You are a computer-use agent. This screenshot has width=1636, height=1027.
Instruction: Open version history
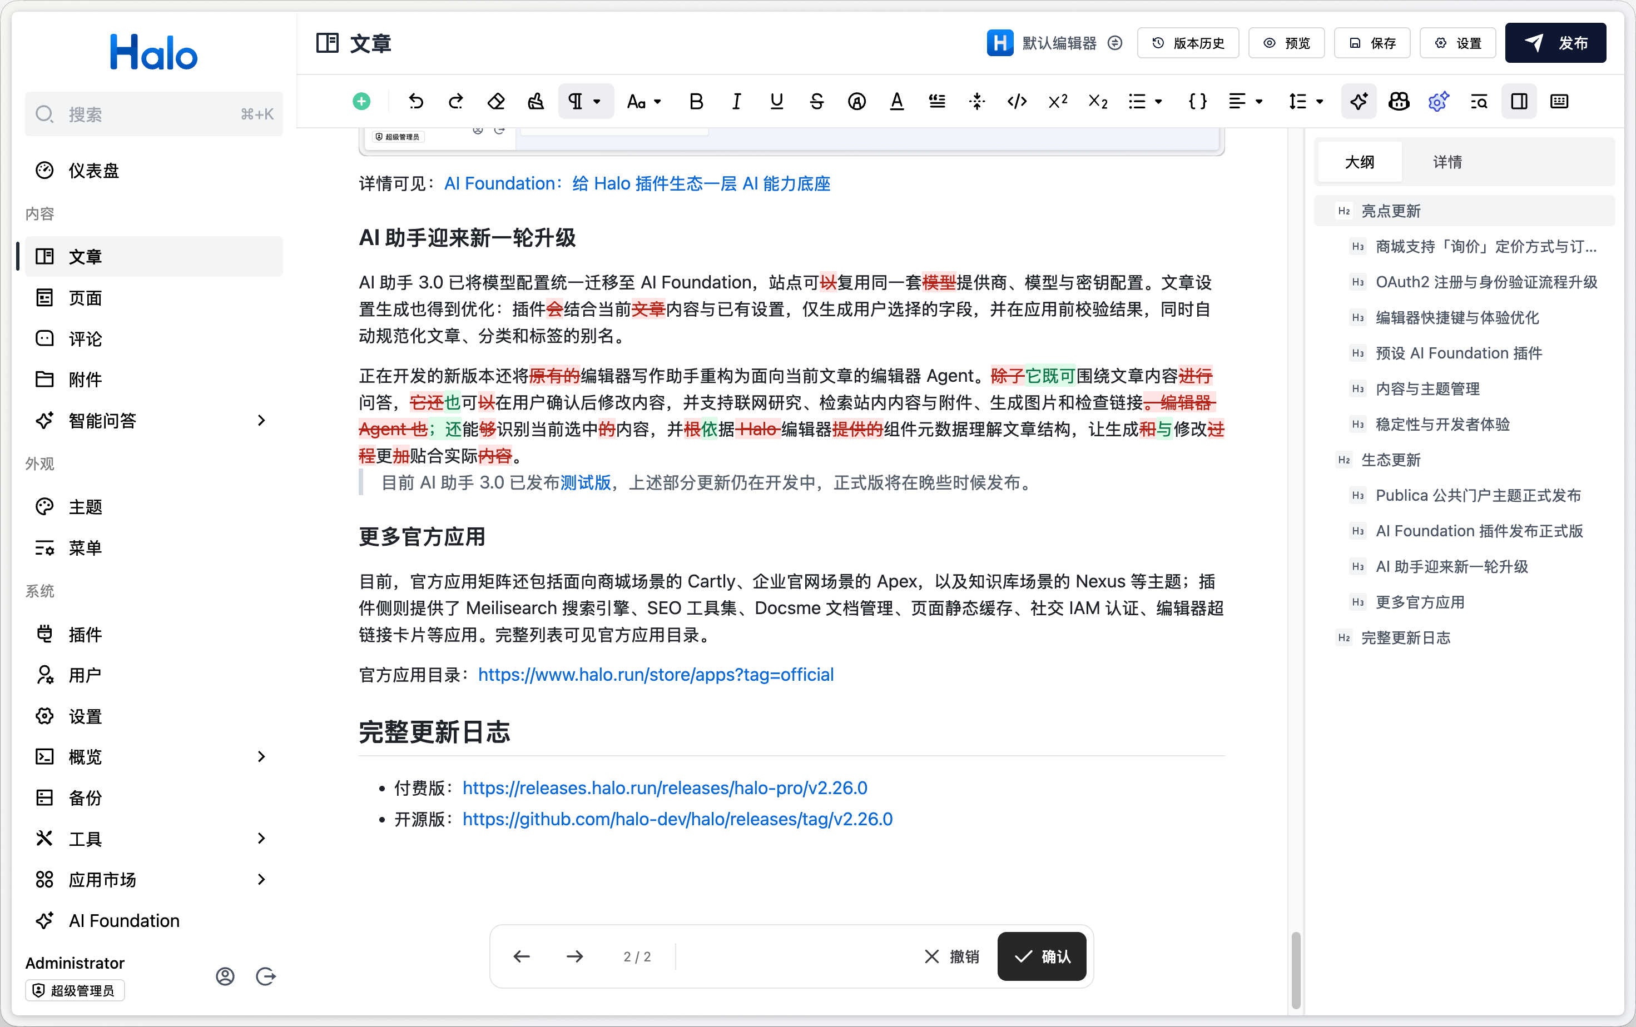pos(1188,43)
